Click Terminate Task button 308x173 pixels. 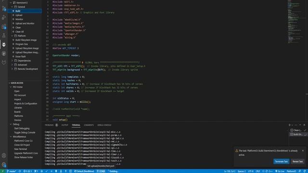[281, 161]
